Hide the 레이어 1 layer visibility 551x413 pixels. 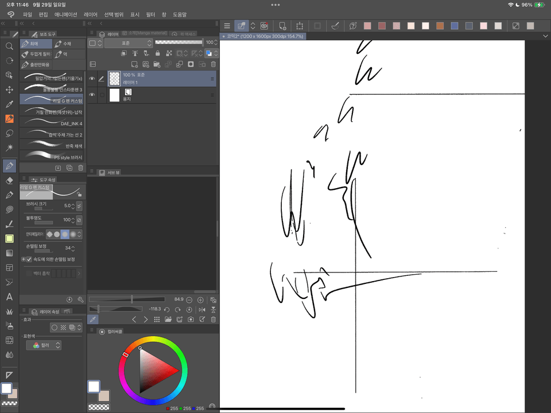tap(92, 79)
